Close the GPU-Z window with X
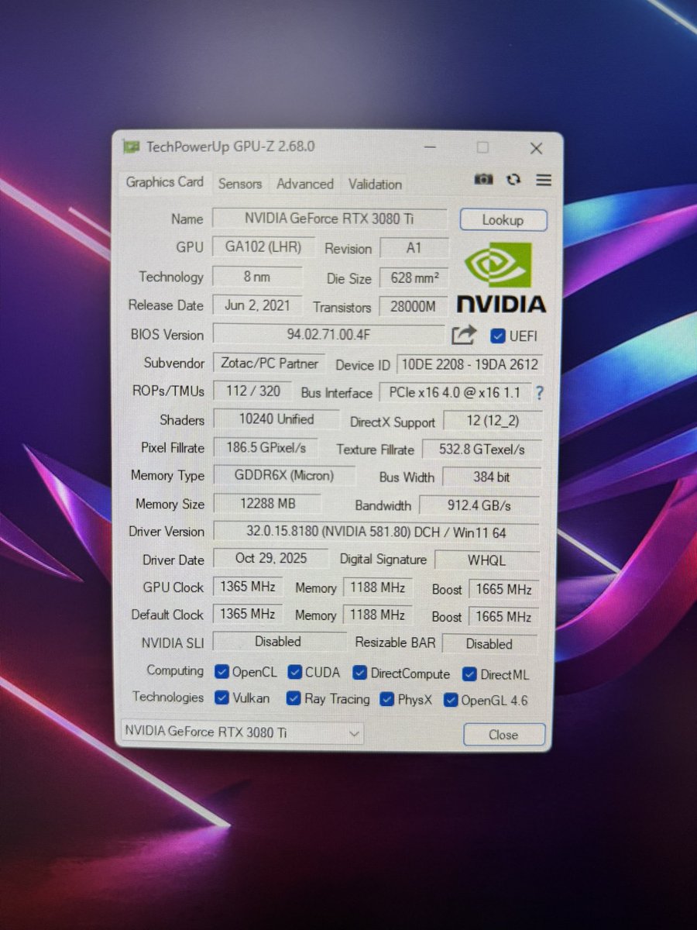Viewport: 697px width, 930px height. coord(536,148)
